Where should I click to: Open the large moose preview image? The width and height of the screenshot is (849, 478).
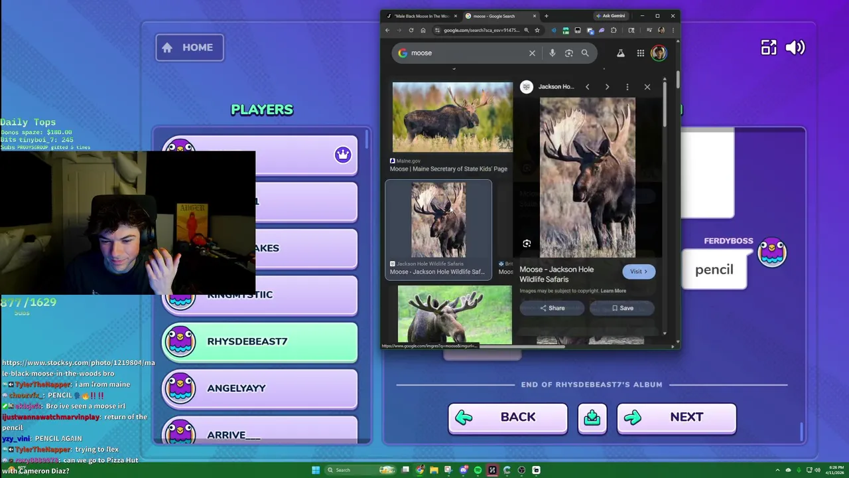click(588, 177)
